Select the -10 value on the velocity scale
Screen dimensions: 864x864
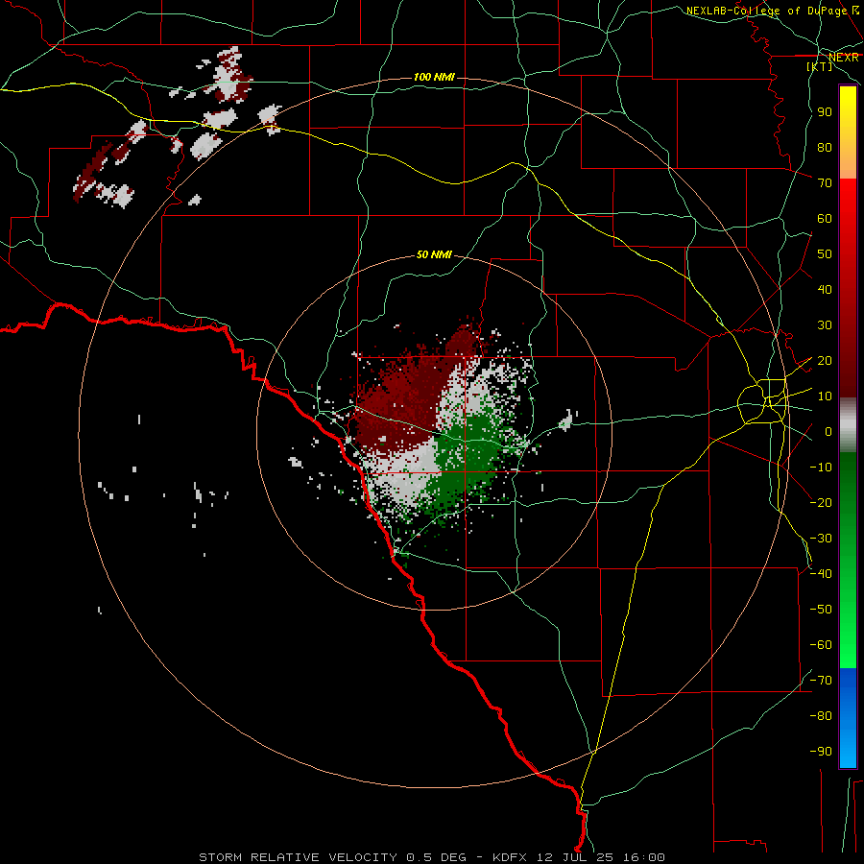(x=821, y=468)
